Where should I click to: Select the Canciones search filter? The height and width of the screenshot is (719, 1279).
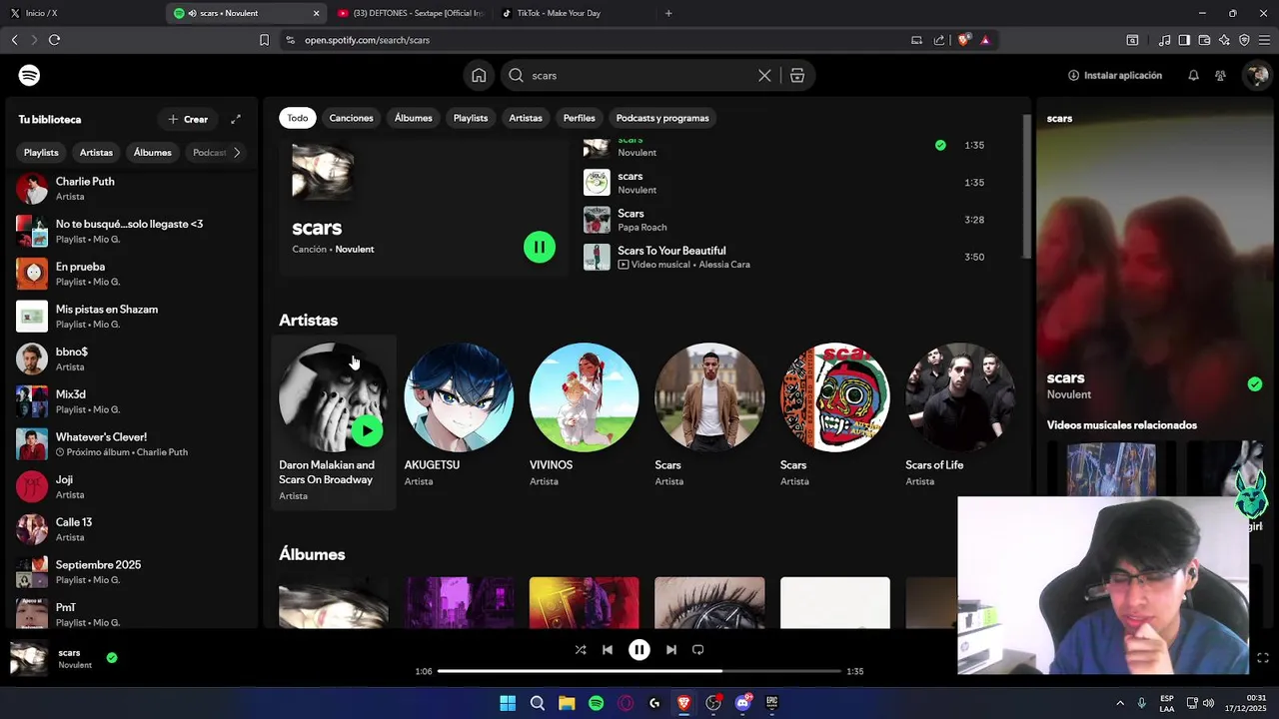coord(351,118)
